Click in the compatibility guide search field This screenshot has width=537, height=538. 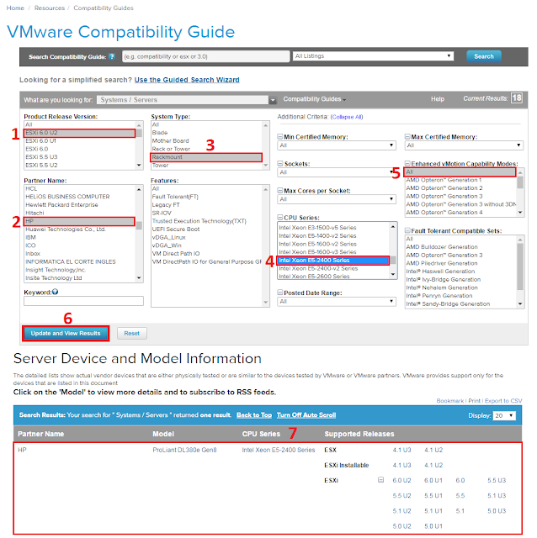coord(206,56)
